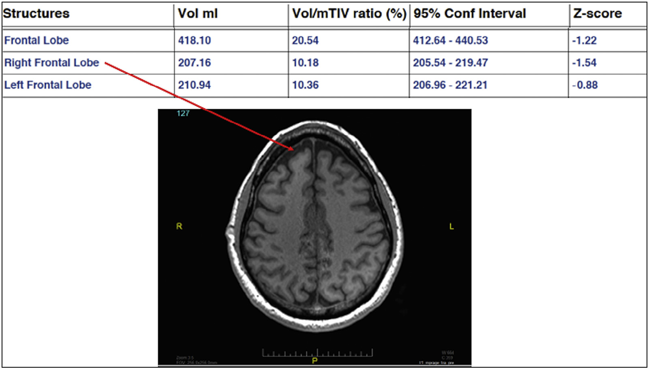649x369 pixels.
Task: Click the scale ruler below the brain
Action: 317,353
